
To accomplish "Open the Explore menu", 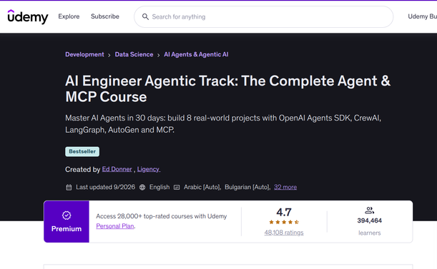I will [x=69, y=16].
